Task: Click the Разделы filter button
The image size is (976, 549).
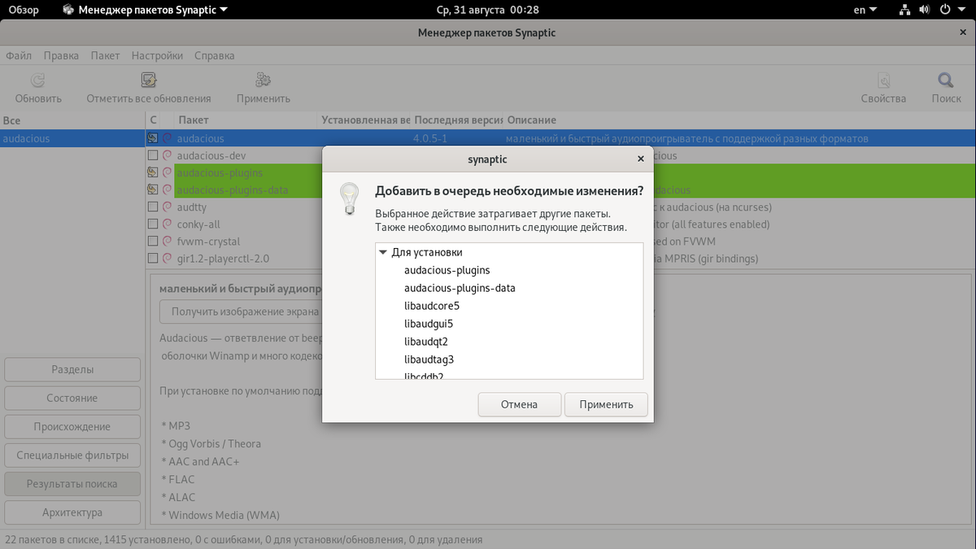Action: point(72,369)
